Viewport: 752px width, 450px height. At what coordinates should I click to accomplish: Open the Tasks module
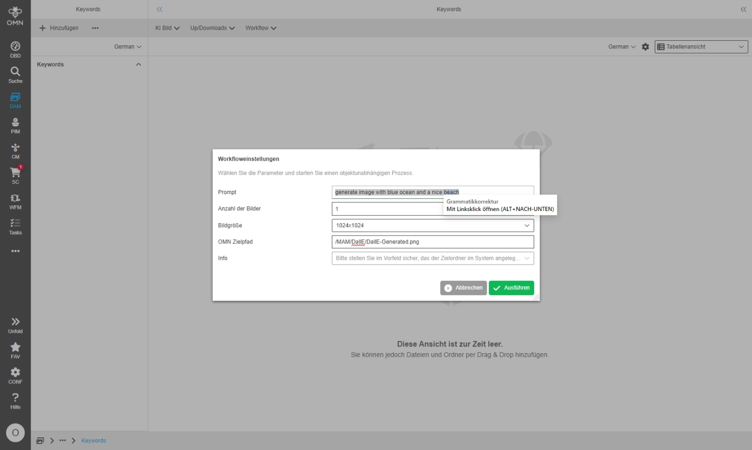point(15,227)
